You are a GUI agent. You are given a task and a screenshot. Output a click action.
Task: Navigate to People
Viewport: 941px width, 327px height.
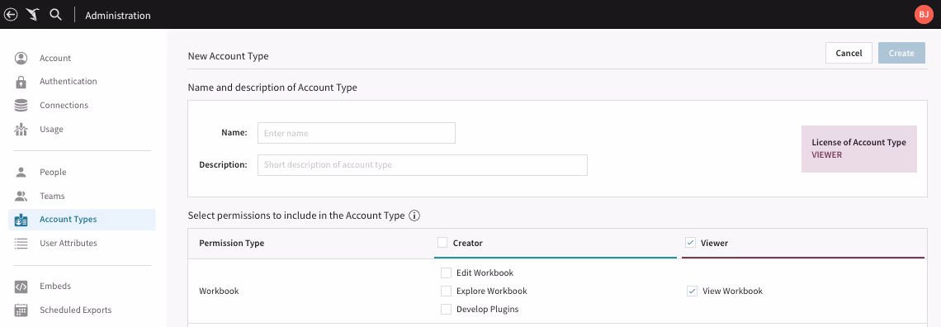[53, 173]
